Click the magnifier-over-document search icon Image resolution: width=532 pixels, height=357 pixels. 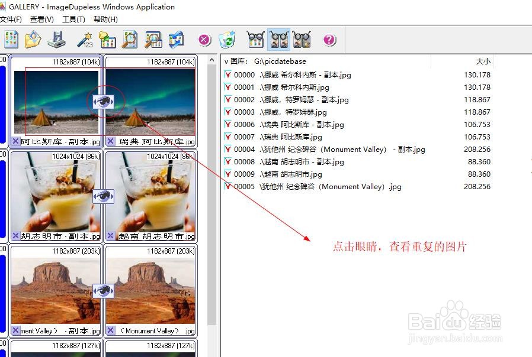[x=130, y=40]
